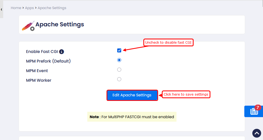The height and width of the screenshot is (140, 263).
Task: Go to Home in the breadcrumb
Action: [x=16, y=8]
